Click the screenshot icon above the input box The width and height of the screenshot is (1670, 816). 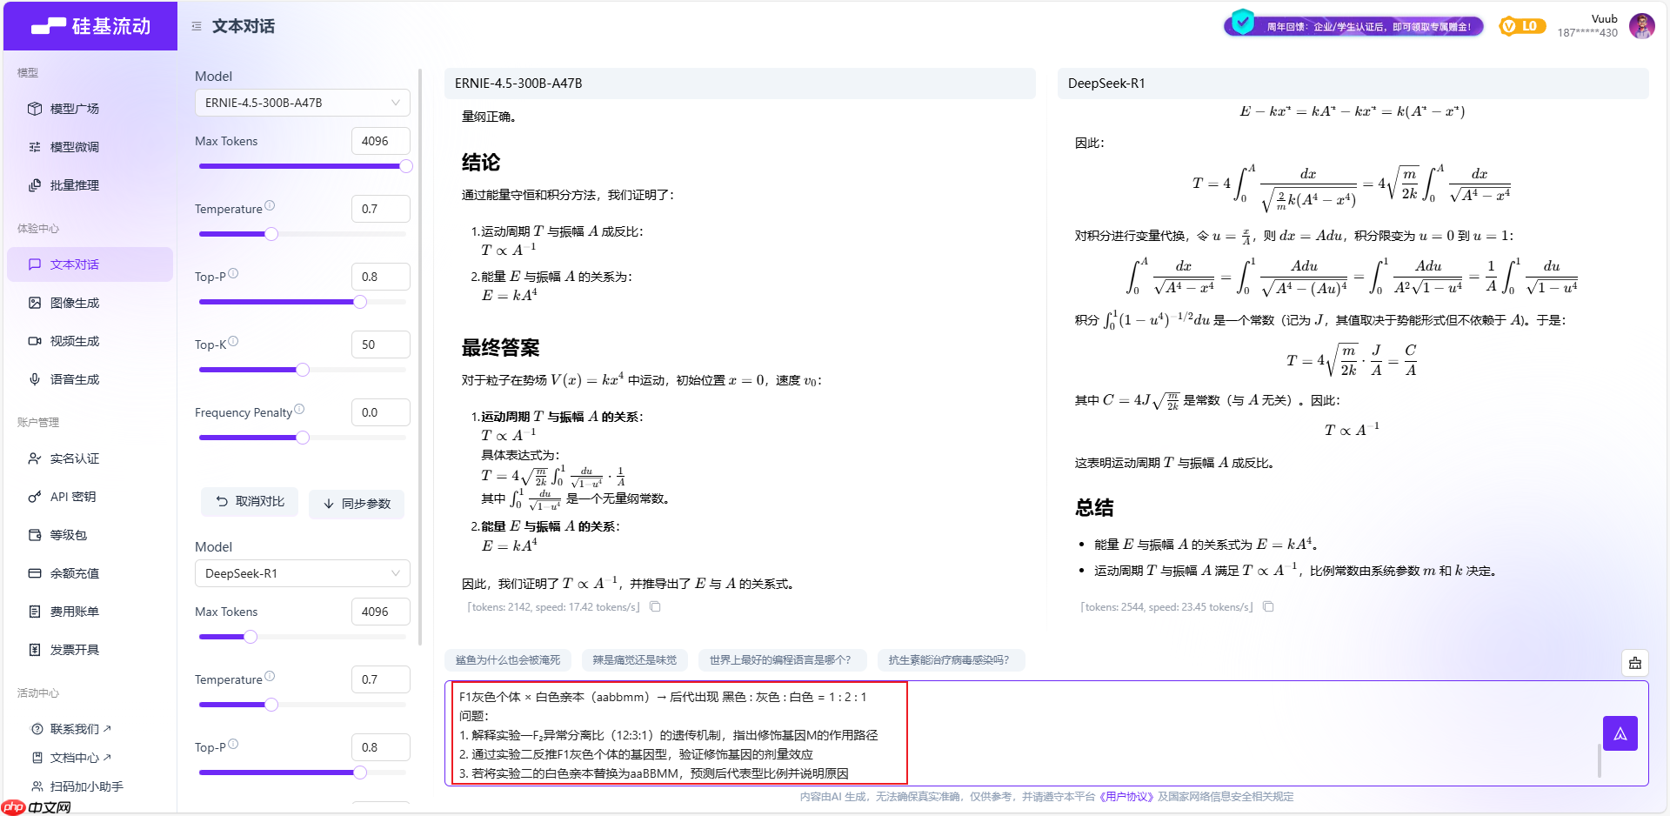(x=1634, y=662)
